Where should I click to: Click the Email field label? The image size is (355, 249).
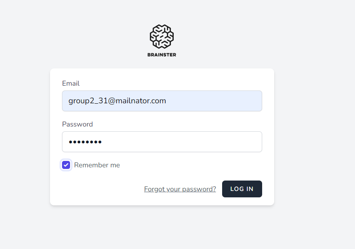71,83
